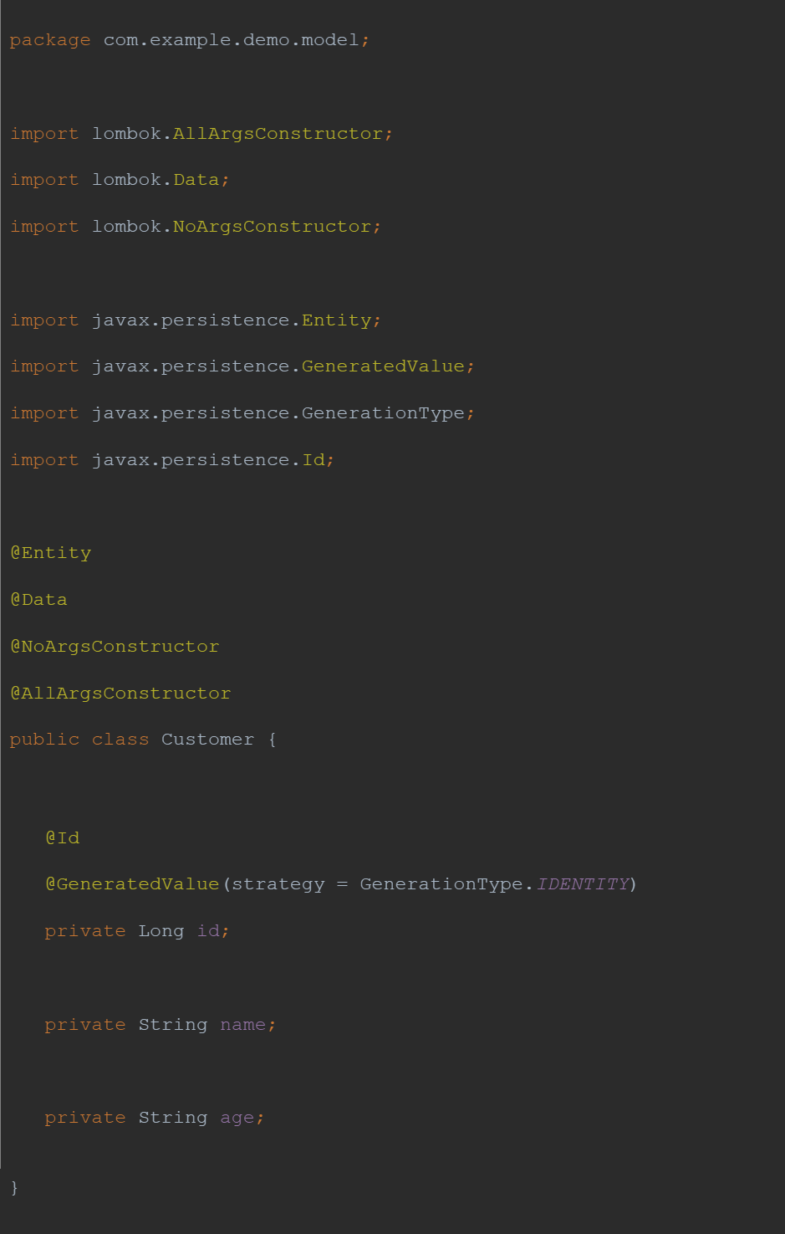Click the @NoArgsConstructor annotation
The image size is (785, 1234).
coord(115,647)
